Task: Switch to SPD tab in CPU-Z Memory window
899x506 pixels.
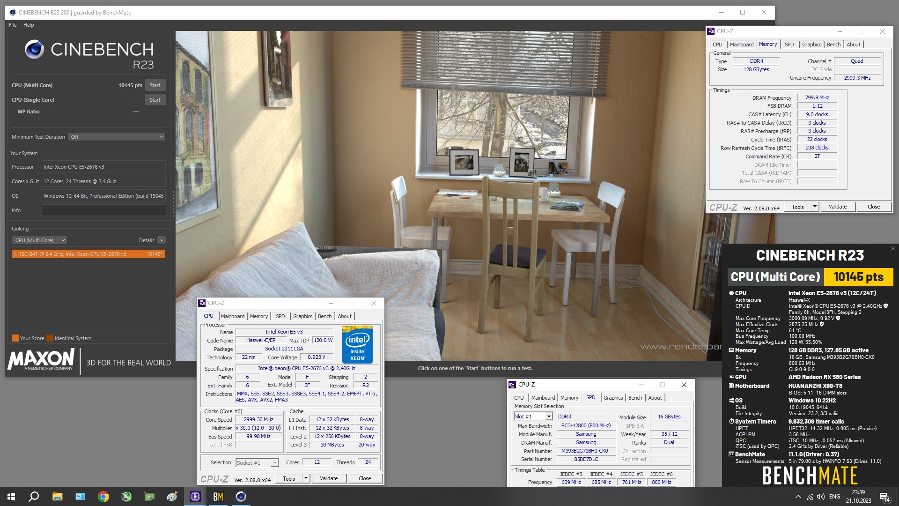Action: click(x=789, y=45)
